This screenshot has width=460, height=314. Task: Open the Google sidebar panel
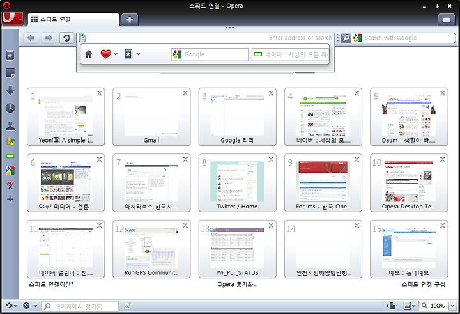tap(10, 171)
